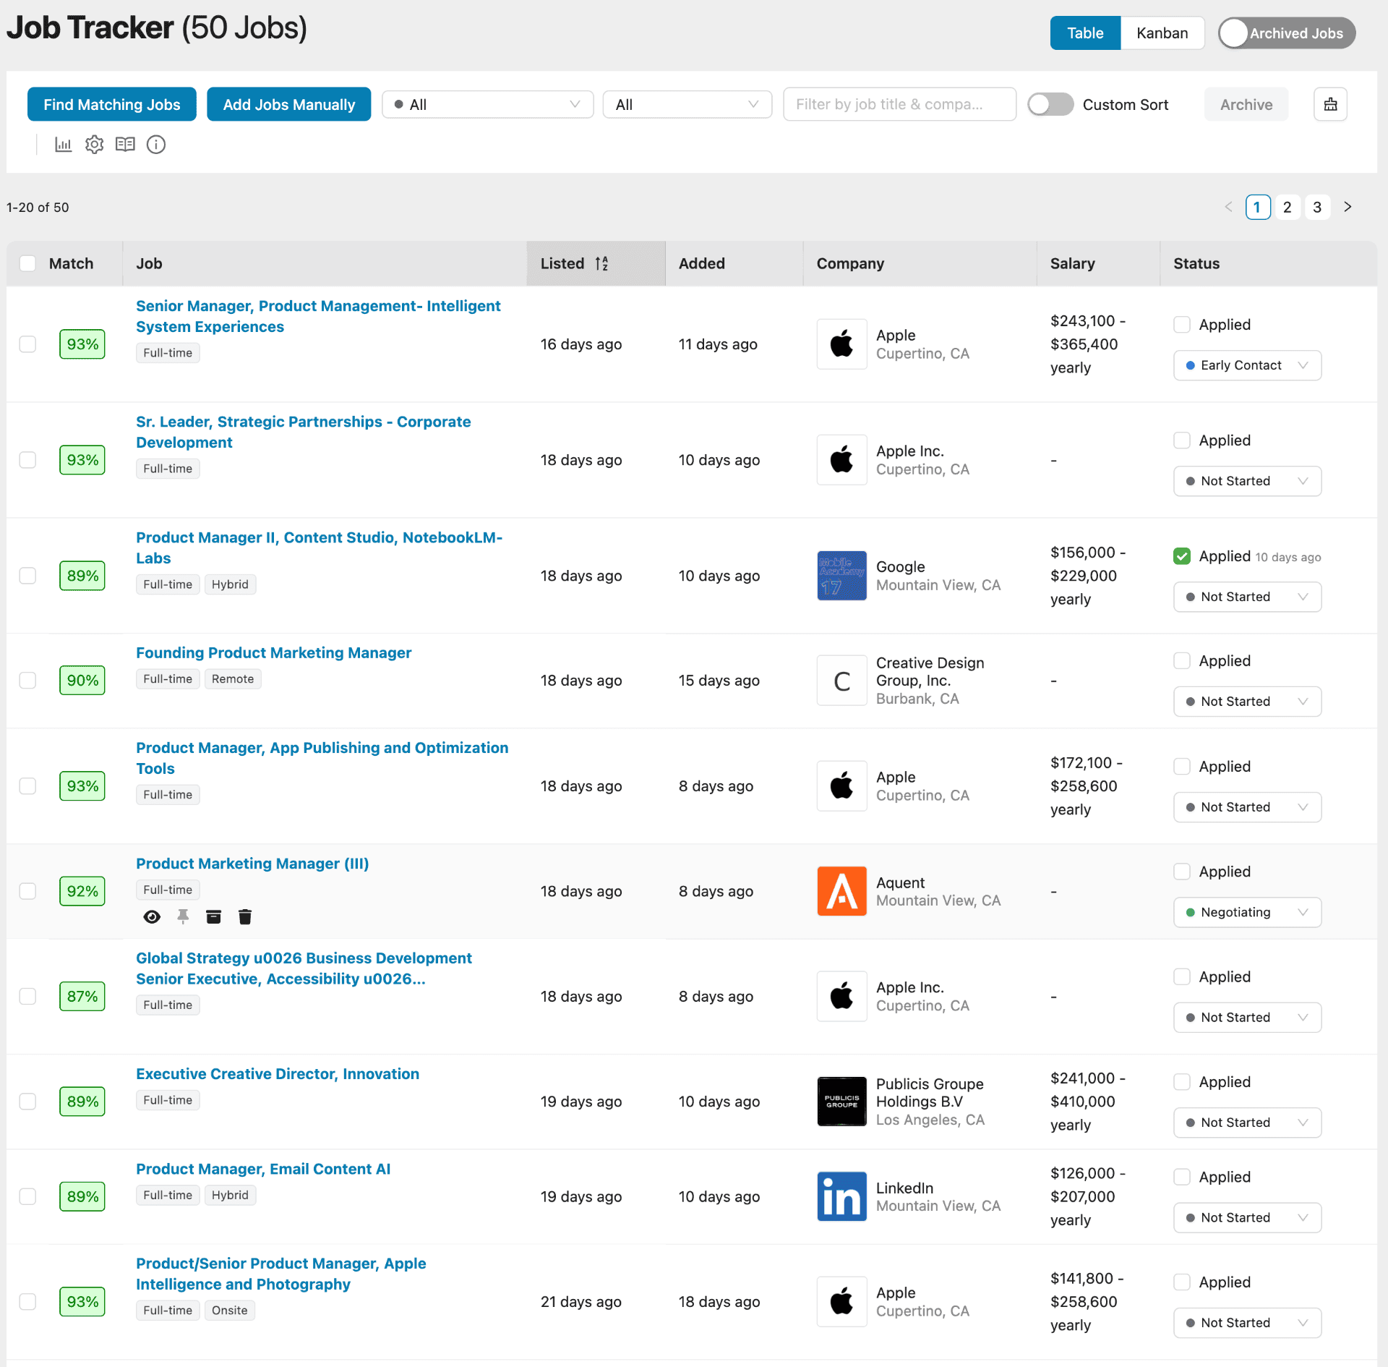The width and height of the screenshot is (1388, 1367).
Task: Select the row checkbox for Product Marketing Manager (III)
Action: click(27, 891)
